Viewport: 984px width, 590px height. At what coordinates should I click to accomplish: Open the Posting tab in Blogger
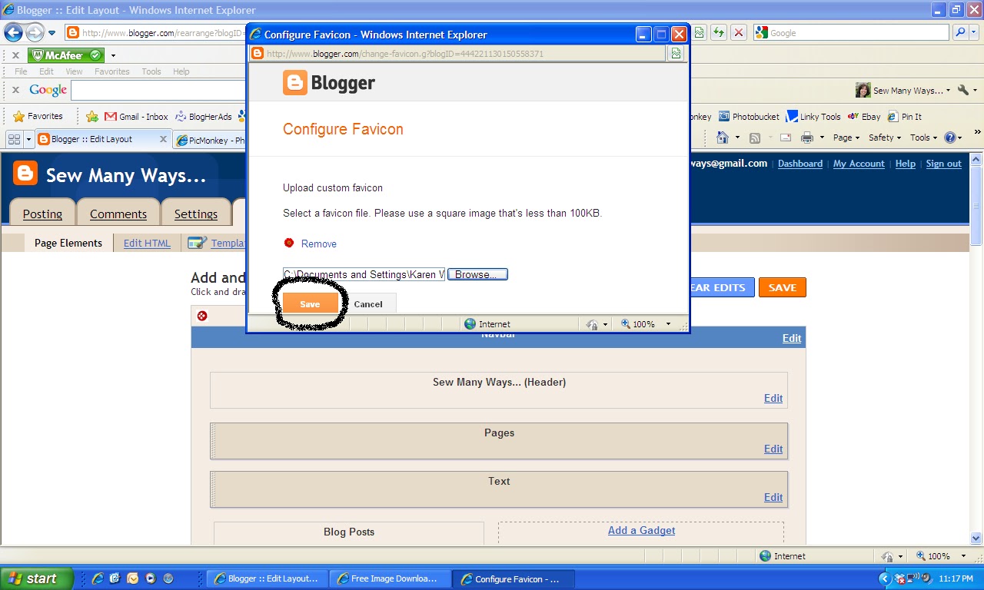[x=42, y=214]
